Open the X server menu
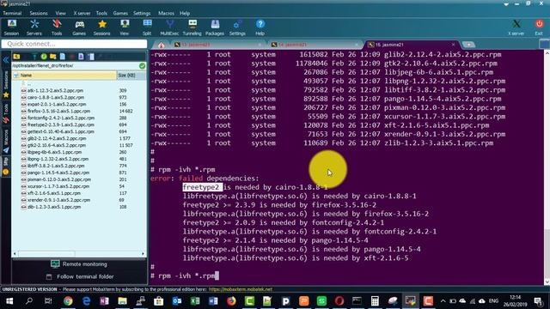Image resolution: width=550 pixels, height=309 pixels. 82,14
